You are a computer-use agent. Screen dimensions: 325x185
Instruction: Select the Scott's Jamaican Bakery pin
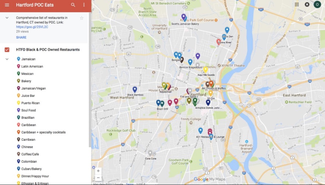point(185,19)
